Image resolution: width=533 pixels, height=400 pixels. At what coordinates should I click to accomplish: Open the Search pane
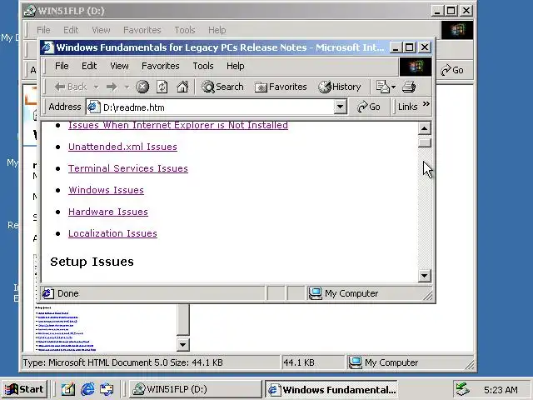click(x=222, y=87)
